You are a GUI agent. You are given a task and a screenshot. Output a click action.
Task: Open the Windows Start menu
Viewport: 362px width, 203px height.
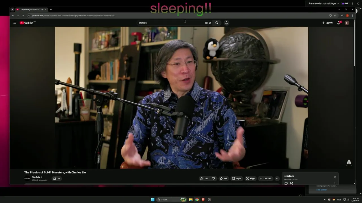point(153,200)
